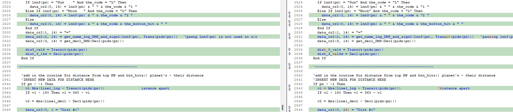The height and width of the screenshot is (112, 513).
Task: Click left-pointing merge arrow for line 2548 difference
Action: (289, 110)
